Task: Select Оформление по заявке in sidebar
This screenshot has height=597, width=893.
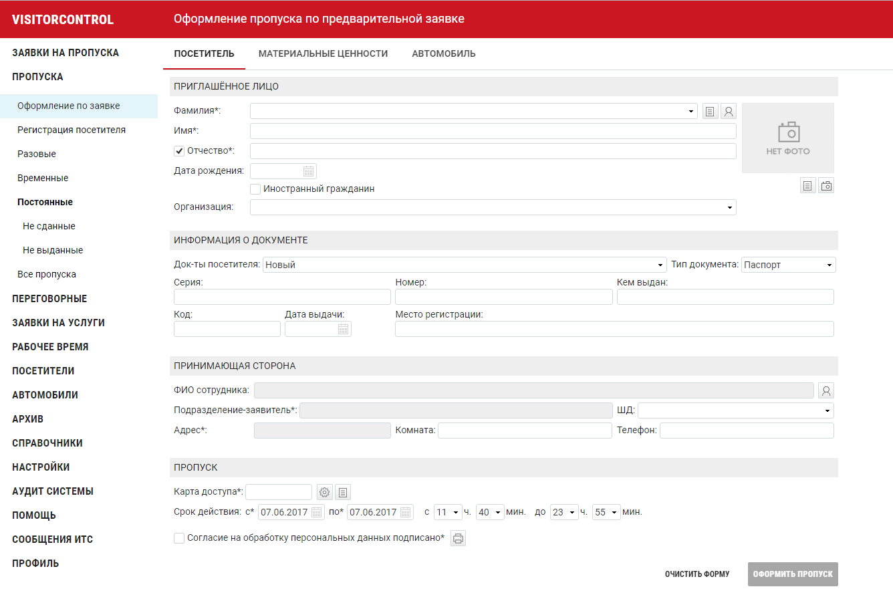Action: (79, 106)
